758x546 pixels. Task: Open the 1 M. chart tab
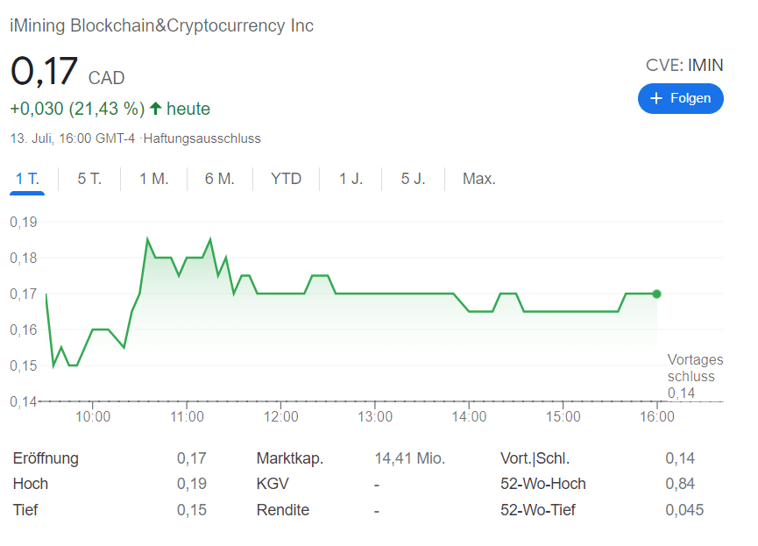tap(153, 179)
